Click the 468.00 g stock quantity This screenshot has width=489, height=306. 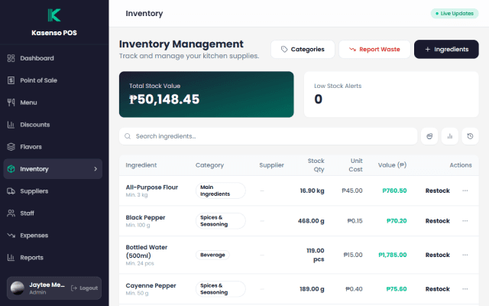pos(311,221)
